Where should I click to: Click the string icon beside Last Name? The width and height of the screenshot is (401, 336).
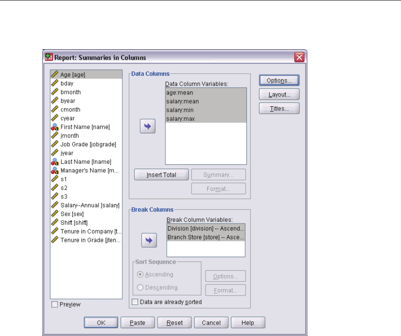tap(55, 162)
